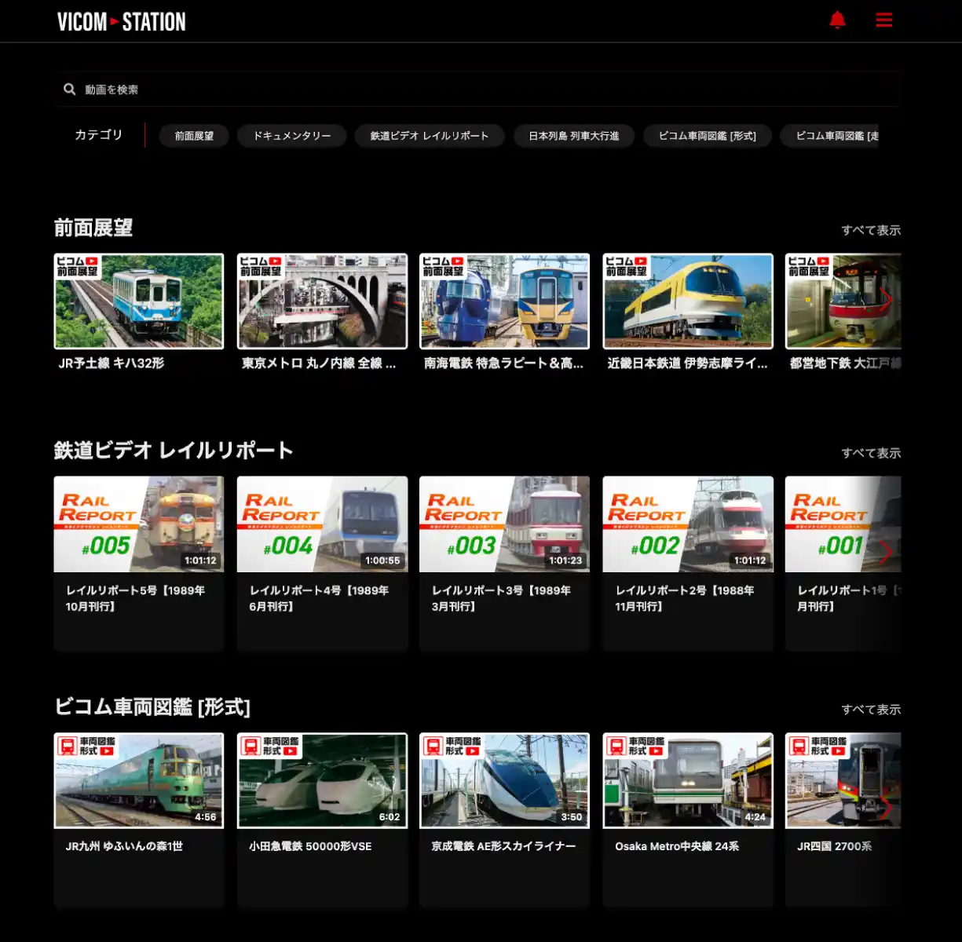The width and height of the screenshot is (962, 942).
Task: Play Rail Report #003 thumbnail
Action: pos(504,524)
